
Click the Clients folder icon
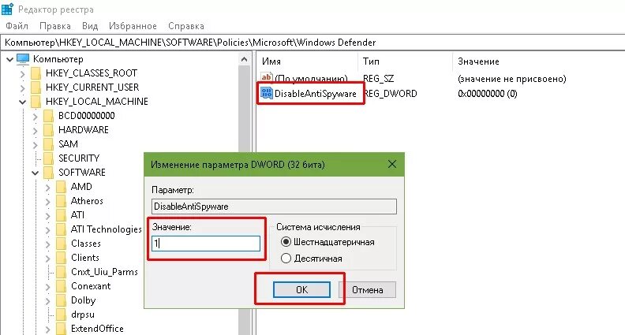click(61, 258)
